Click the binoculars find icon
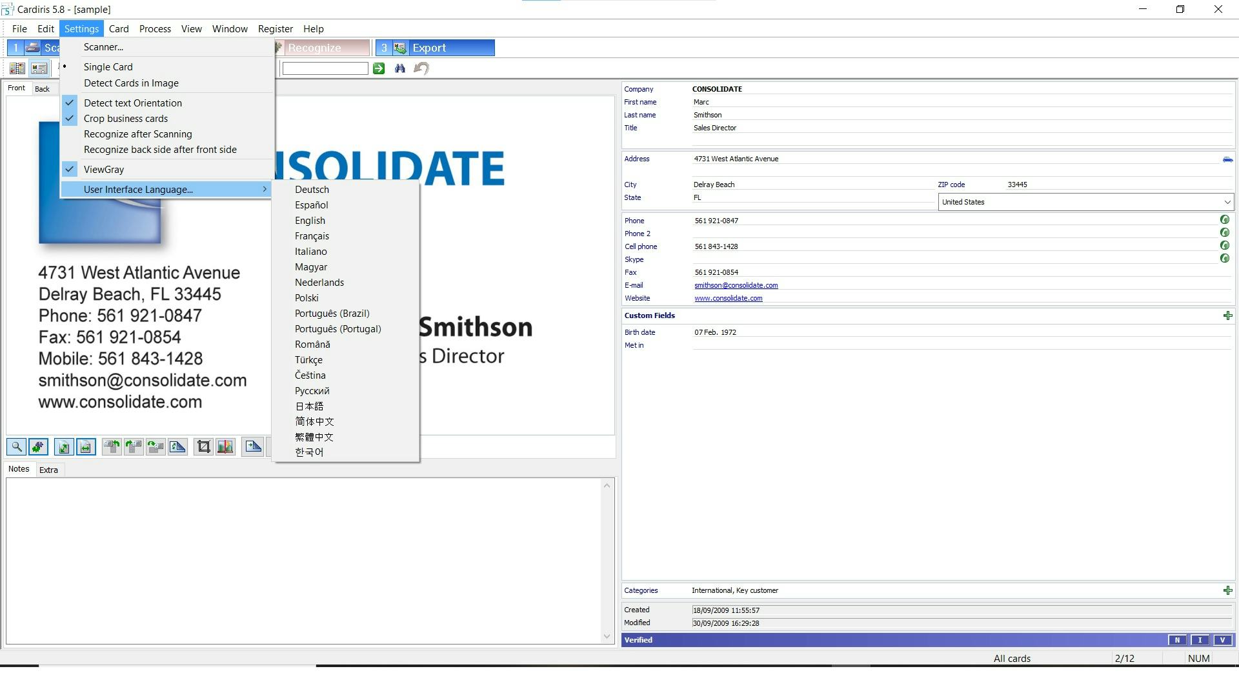This screenshot has width=1239, height=680. pyautogui.click(x=400, y=68)
